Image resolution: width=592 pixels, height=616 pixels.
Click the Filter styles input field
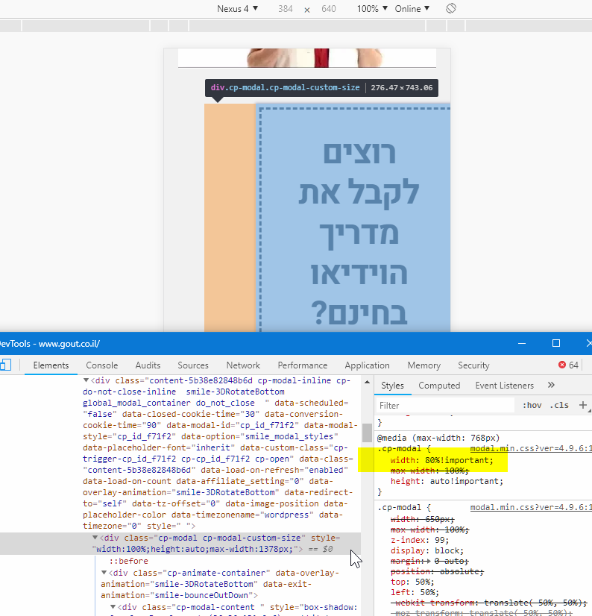coord(444,406)
